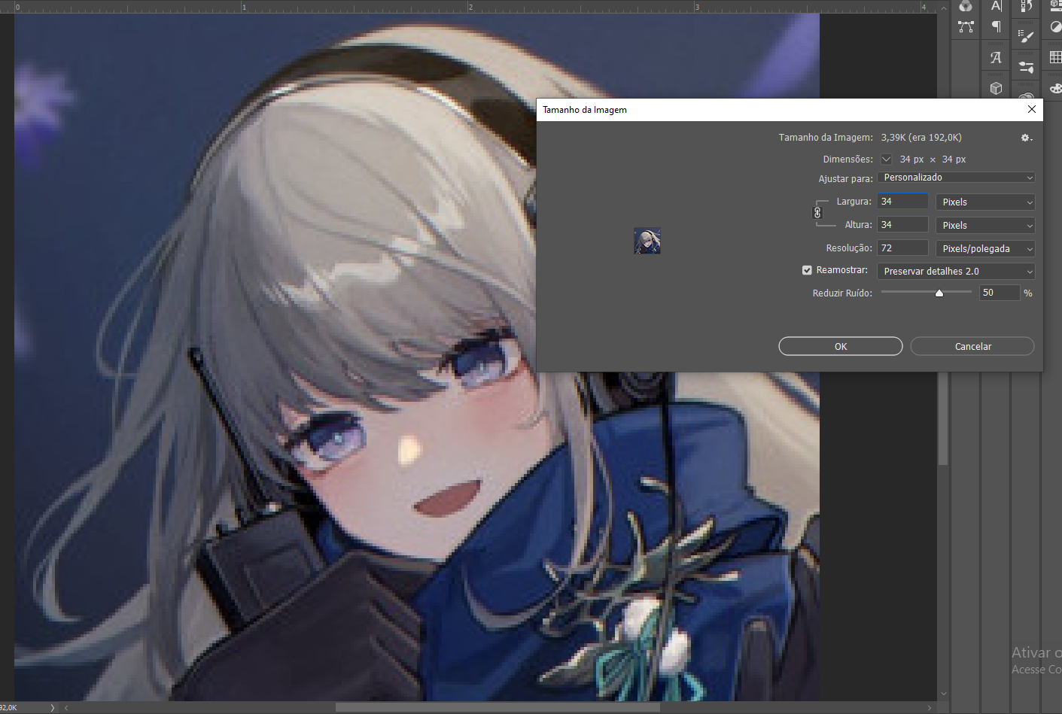The width and height of the screenshot is (1062, 714).
Task: Uncheck the Reamostrar checkbox
Action: tap(807, 270)
